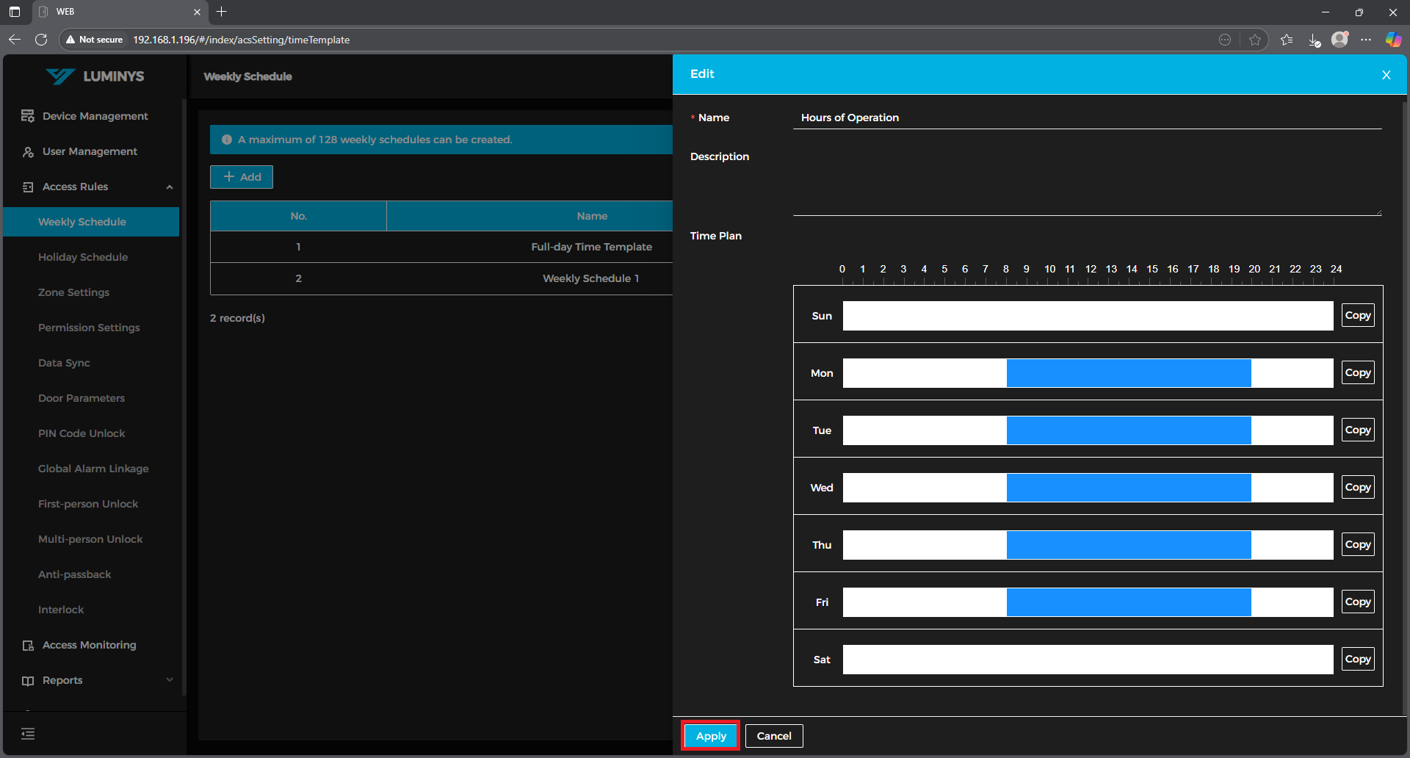The height and width of the screenshot is (758, 1410).
Task: Click the empty Sunday time bar
Action: pos(1087,316)
